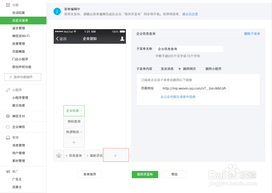Click the 功能 grid icon in the sidebar
This screenshot has width=272, height=193.
8,5
